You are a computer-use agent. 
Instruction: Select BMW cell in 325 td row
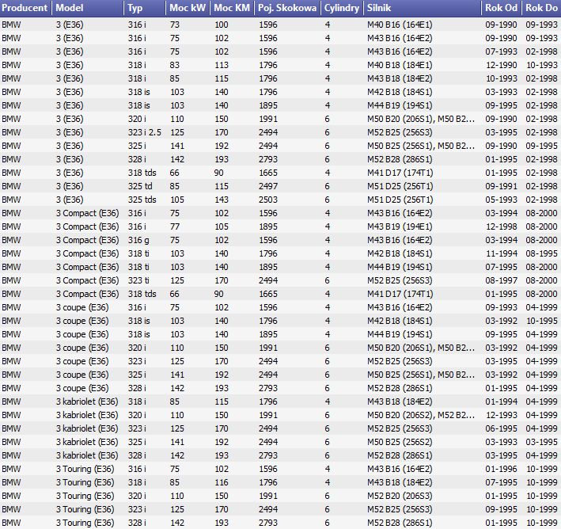point(11,186)
